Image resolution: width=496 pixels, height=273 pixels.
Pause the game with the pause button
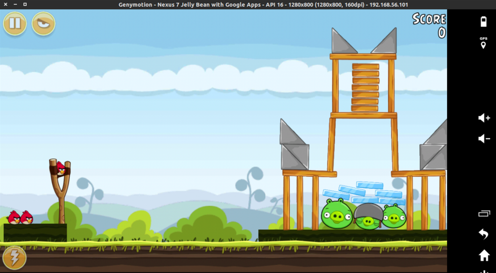tap(15, 23)
